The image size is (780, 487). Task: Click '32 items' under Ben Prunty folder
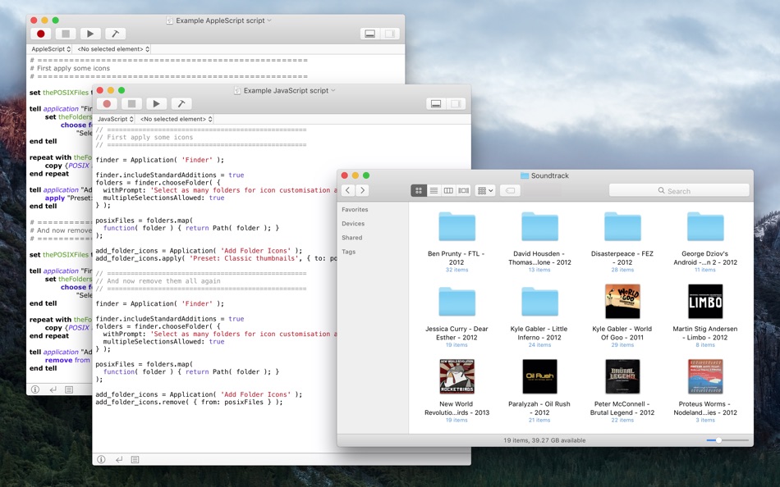point(457,270)
